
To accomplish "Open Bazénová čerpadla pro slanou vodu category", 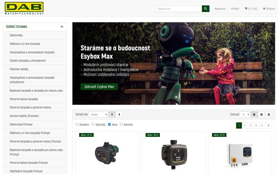I will pos(35,90).
